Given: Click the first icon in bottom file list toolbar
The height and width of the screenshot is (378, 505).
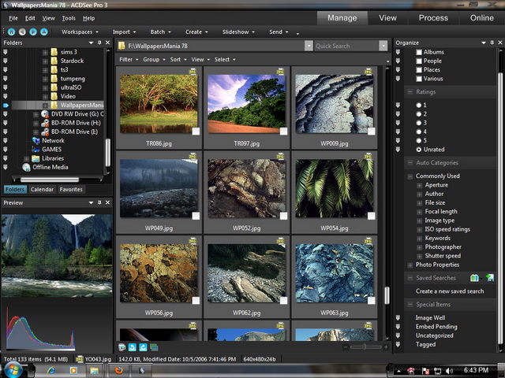Looking at the screenshot, I should (122, 346).
